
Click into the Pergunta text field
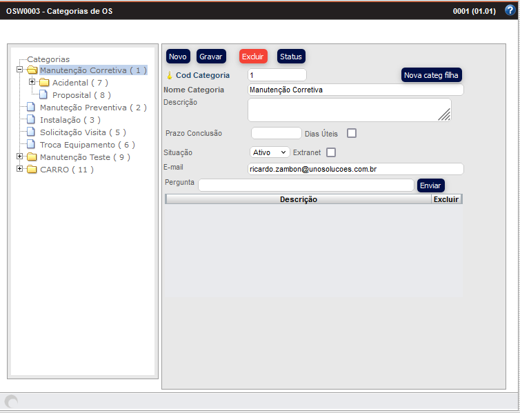pyautogui.click(x=306, y=185)
